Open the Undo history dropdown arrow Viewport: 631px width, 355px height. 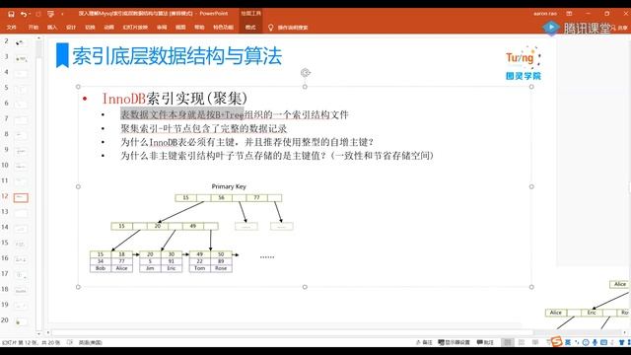(30, 14)
